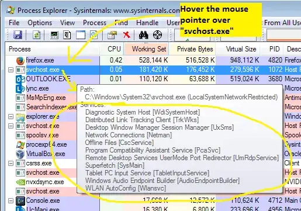Click the MsMpEng.exe process icon
The width and height of the screenshot is (301, 211).
pos(20,98)
